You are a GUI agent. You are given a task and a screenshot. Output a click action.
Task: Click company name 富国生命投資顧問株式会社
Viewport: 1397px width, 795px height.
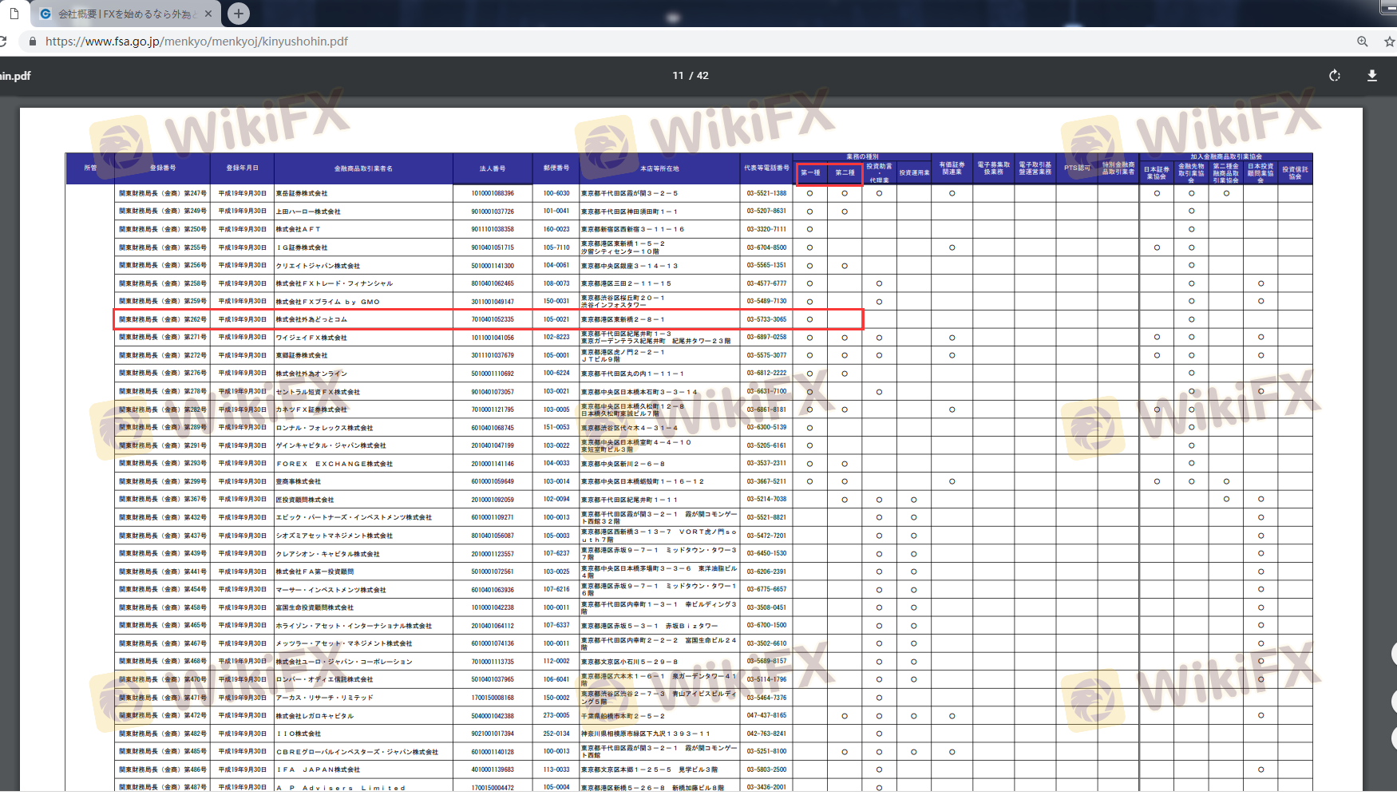coord(315,608)
